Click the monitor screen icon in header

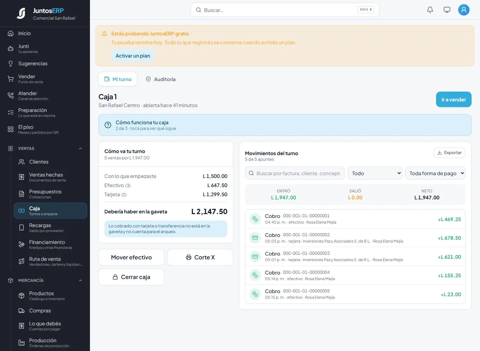[x=447, y=10]
